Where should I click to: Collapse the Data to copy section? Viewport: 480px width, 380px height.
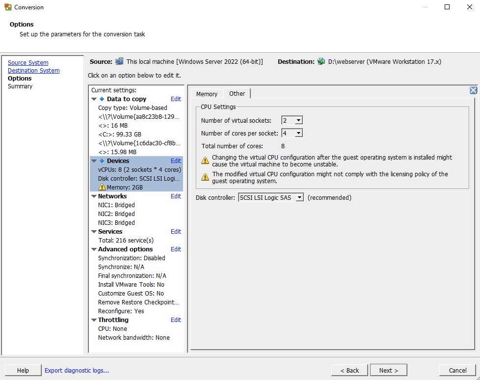point(94,99)
